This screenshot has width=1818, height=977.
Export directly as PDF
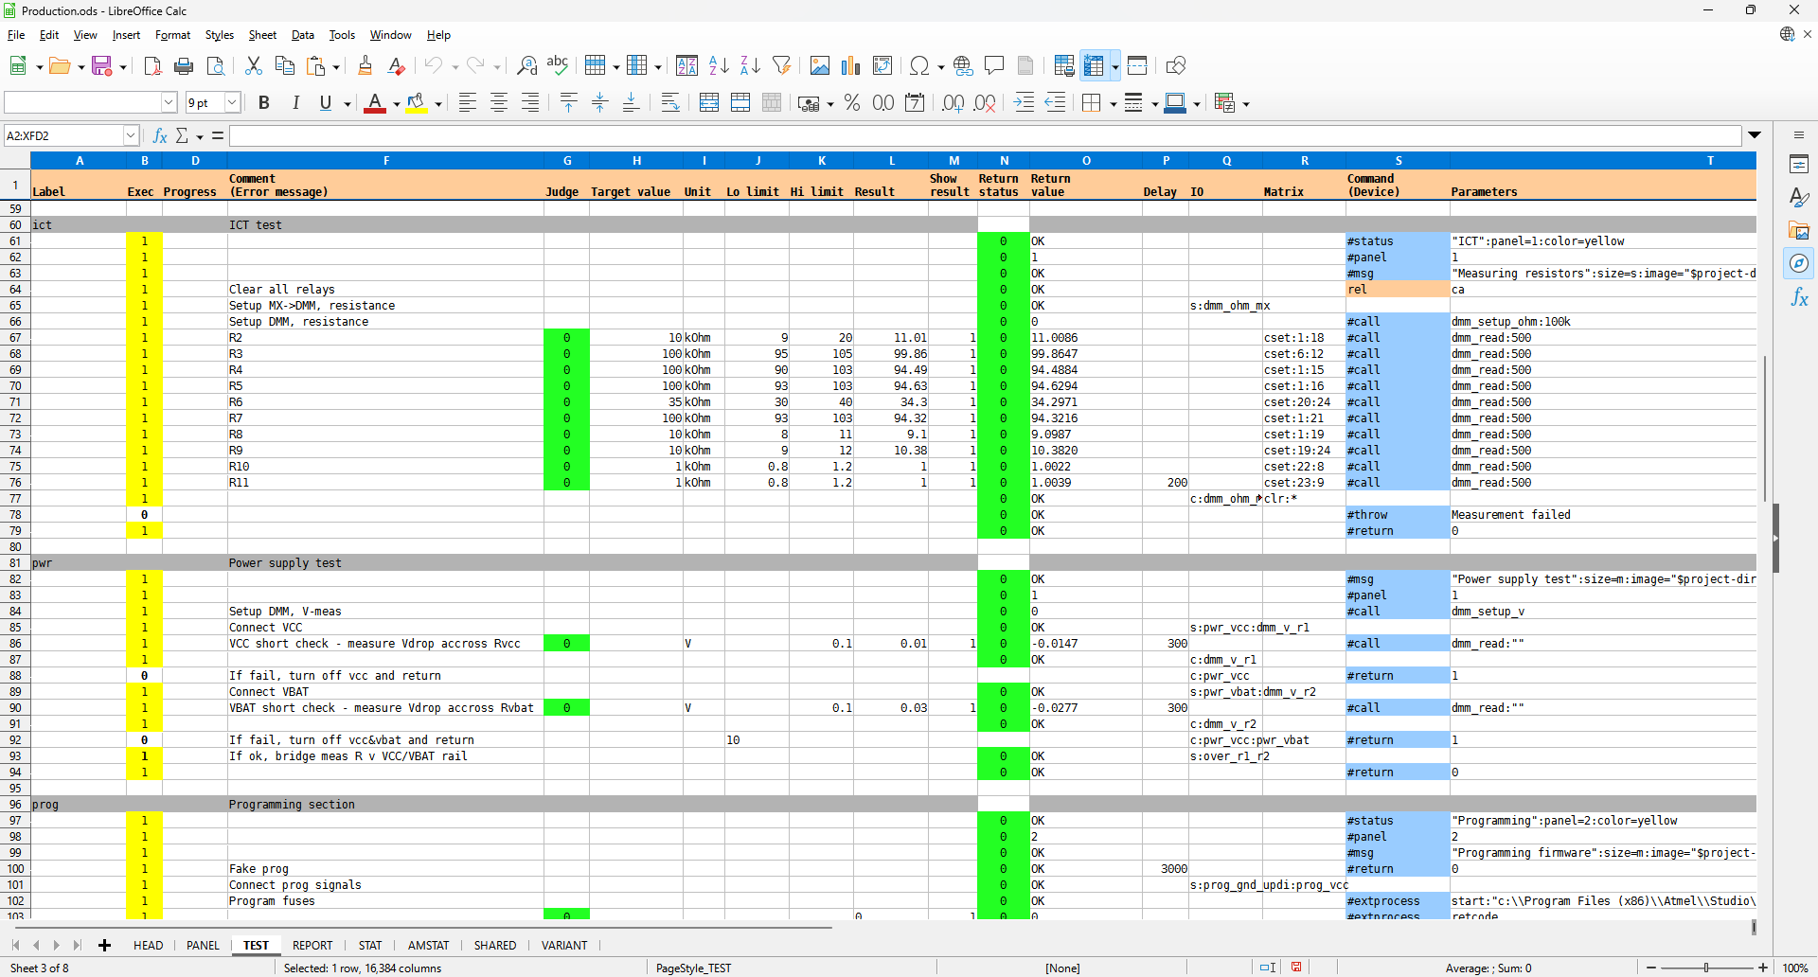pos(152,65)
